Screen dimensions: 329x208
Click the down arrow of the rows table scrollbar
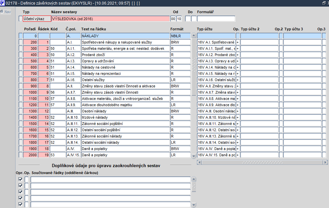click(194, 156)
